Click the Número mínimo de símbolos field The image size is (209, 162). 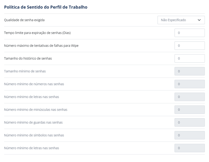[x=189, y=135]
